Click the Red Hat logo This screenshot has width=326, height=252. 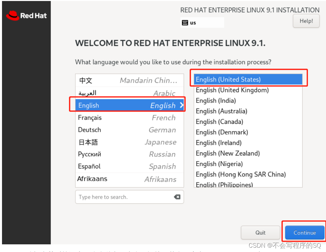tap(26, 16)
